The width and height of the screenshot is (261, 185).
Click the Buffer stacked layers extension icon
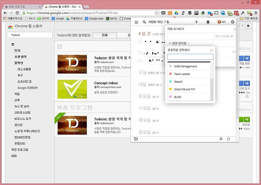190,13
